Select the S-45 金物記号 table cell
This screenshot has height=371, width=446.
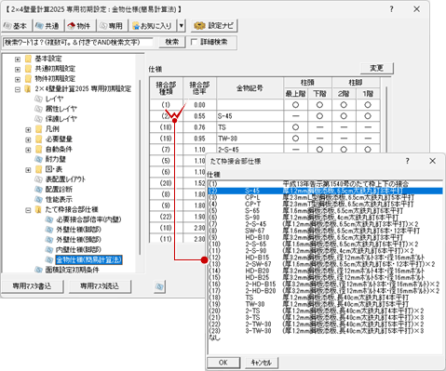click(250, 116)
